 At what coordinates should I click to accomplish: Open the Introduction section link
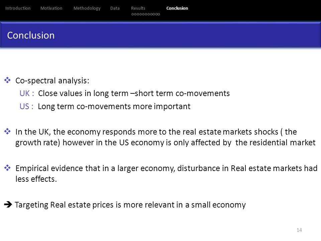click(18, 8)
